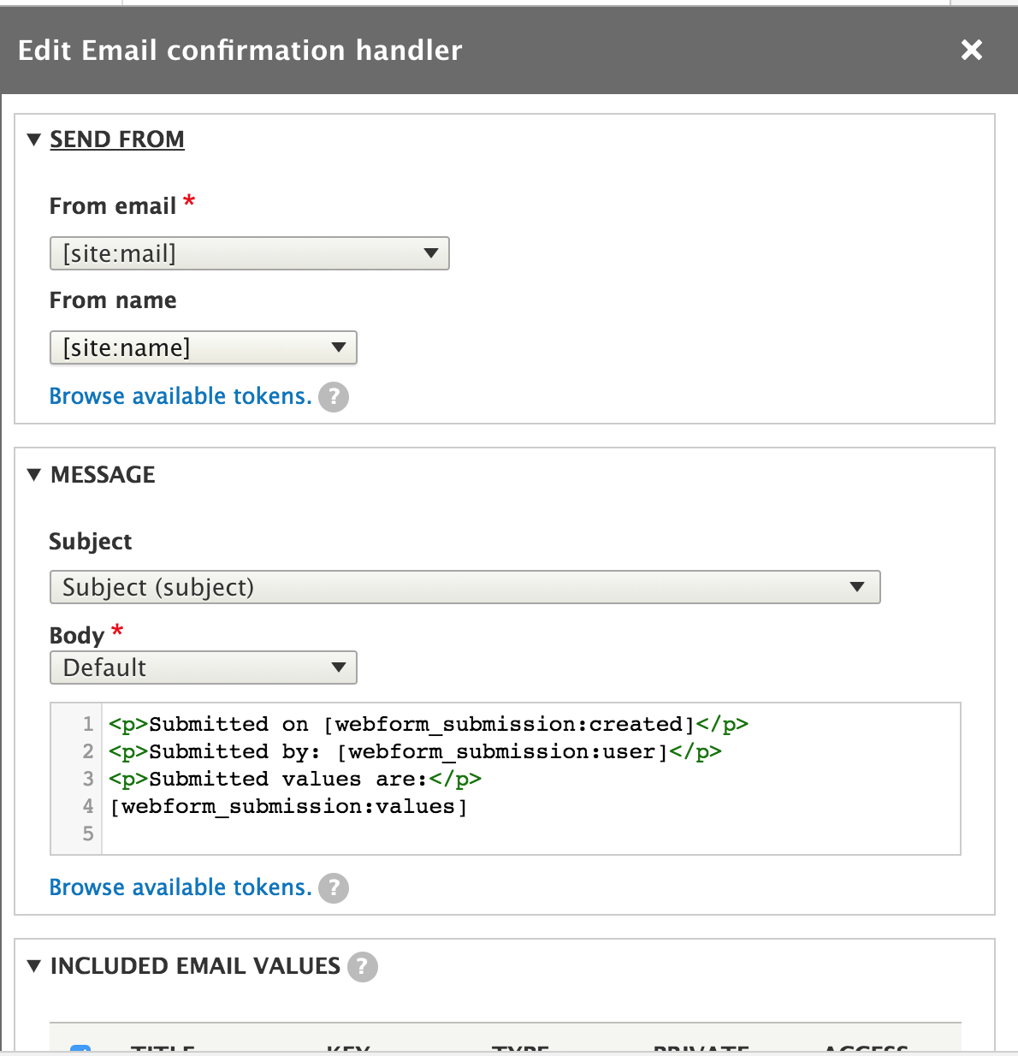Screen dimensions: 1018x1056
Task: Click the help icon beside Send From tokens link
Action: point(334,396)
